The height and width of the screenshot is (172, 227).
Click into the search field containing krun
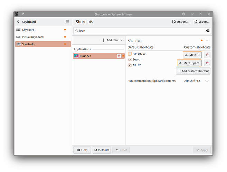142,31
